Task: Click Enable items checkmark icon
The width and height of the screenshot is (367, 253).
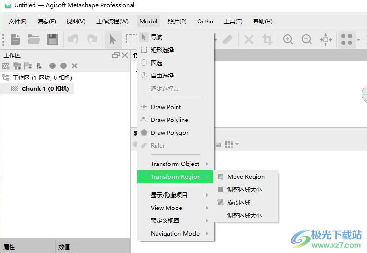Action: pos(53,66)
